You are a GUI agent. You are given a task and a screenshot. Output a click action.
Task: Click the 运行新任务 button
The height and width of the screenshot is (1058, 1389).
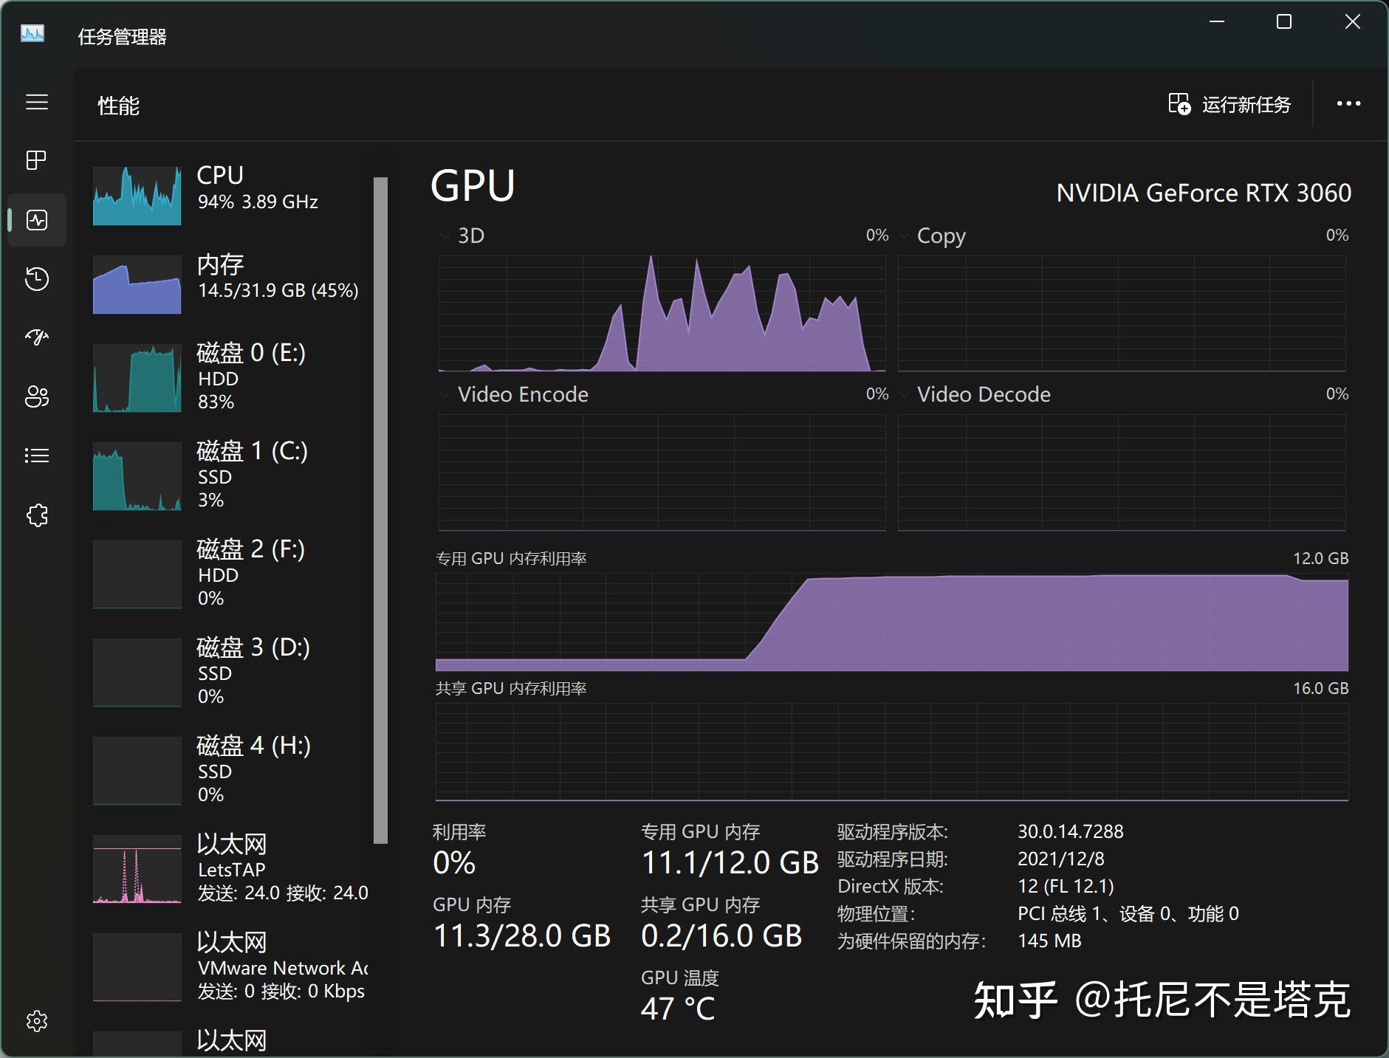[x=1229, y=104]
